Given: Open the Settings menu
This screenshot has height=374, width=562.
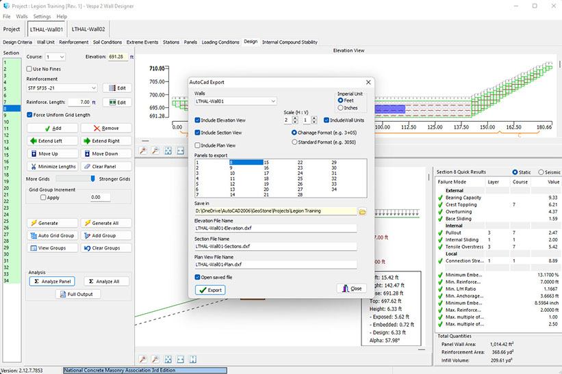Looking at the screenshot, I should tap(42, 16).
